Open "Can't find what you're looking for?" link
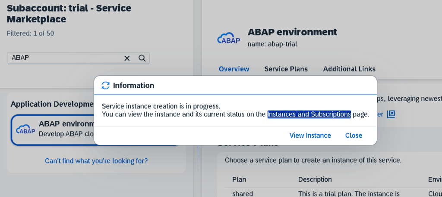The image size is (442, 197). (x=96, y=161)
